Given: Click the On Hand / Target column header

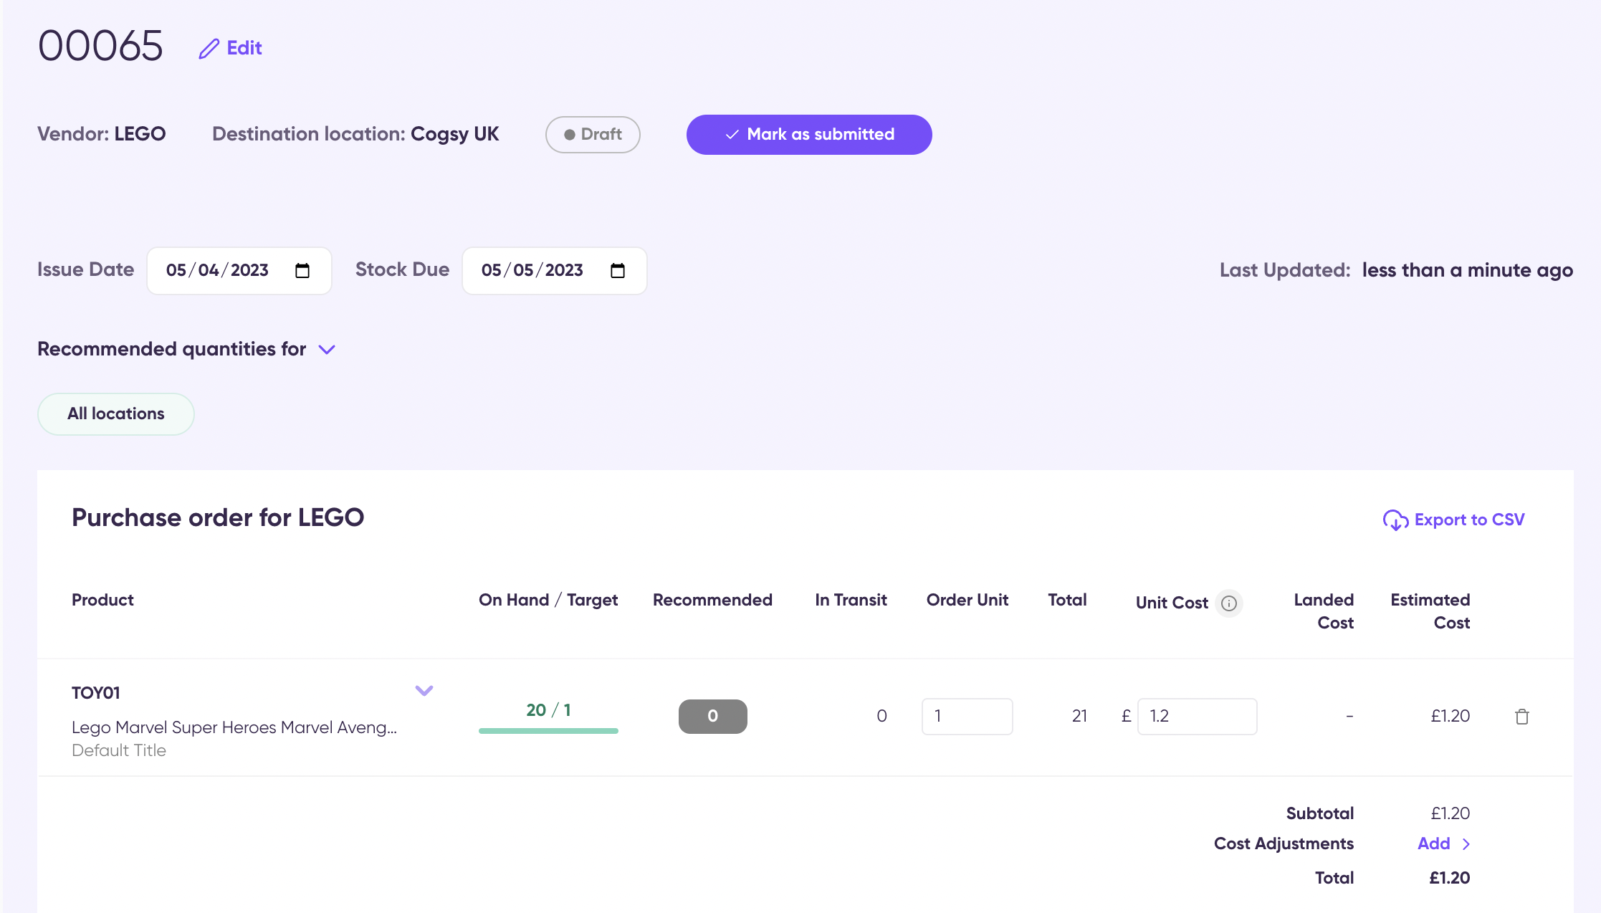Looking at the screenshot, I should 548,601.
